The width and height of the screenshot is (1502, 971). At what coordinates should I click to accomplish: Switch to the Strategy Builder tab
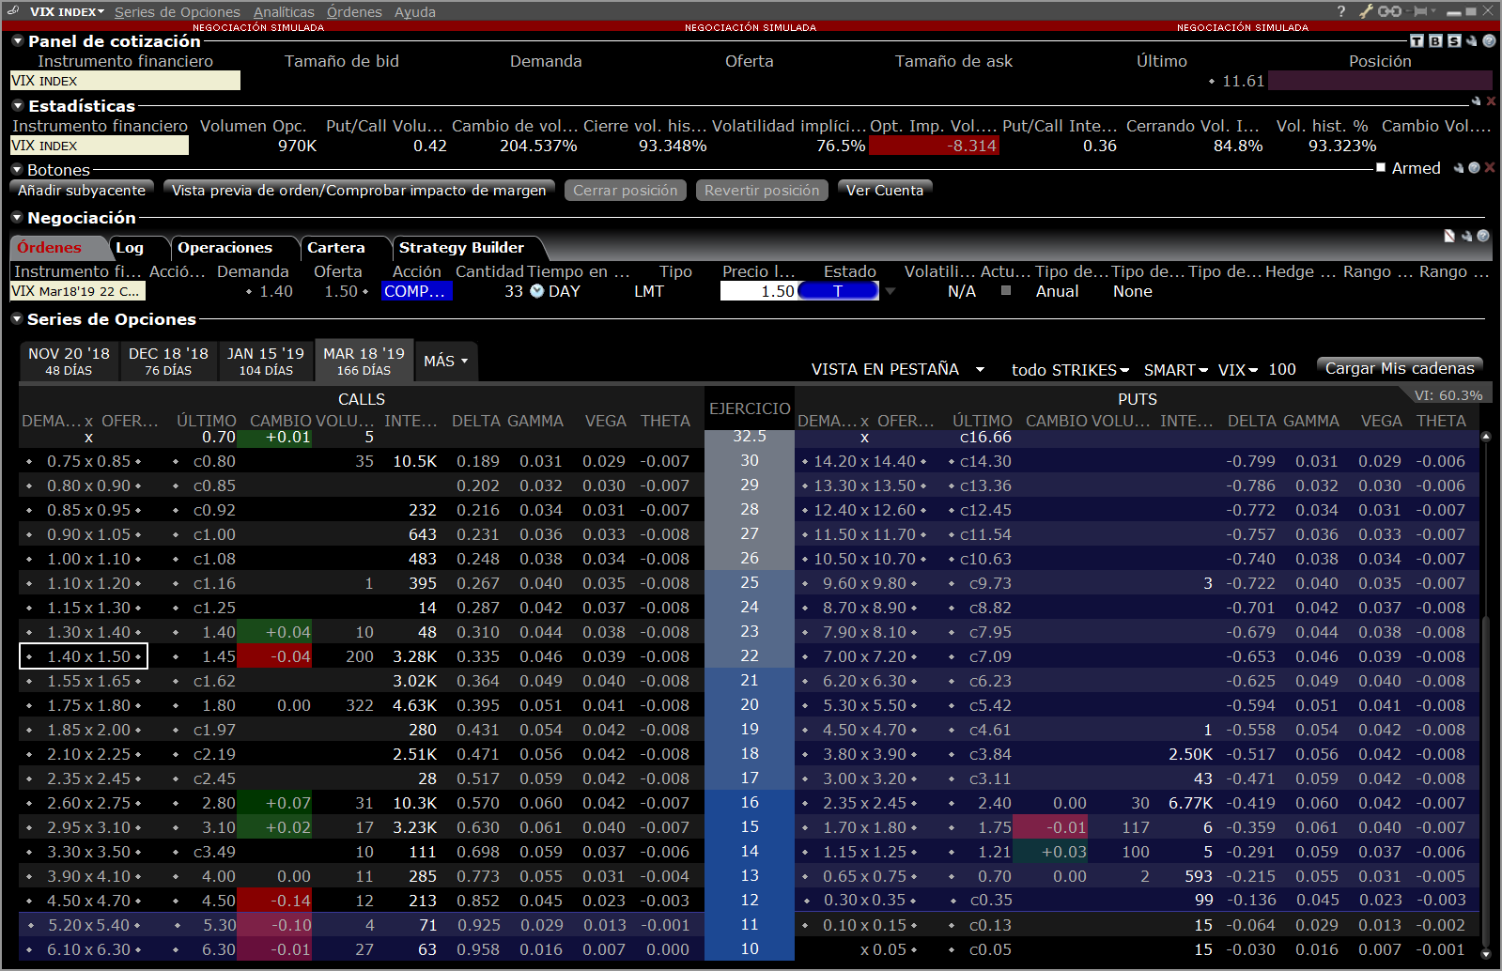point(461,248)
